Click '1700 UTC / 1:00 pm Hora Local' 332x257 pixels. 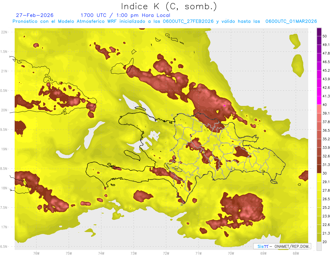click(x=125, y=15)
